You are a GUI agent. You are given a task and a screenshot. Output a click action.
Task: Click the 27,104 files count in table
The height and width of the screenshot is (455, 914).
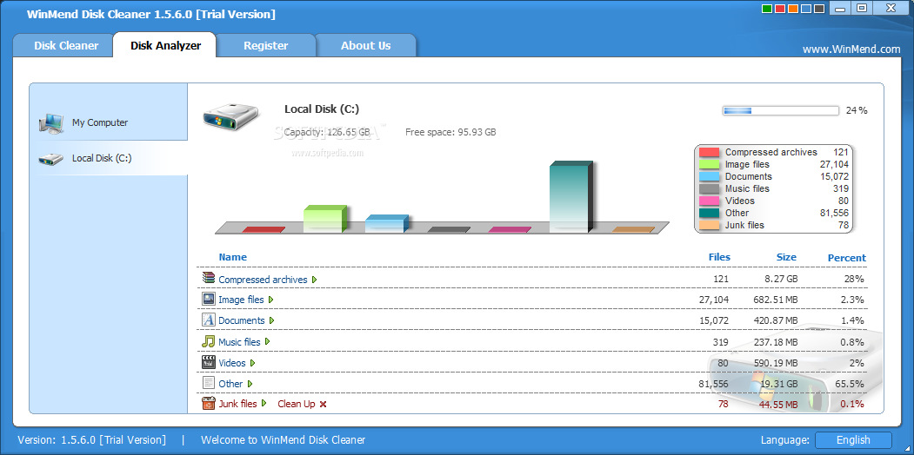[x=713, y=300]
